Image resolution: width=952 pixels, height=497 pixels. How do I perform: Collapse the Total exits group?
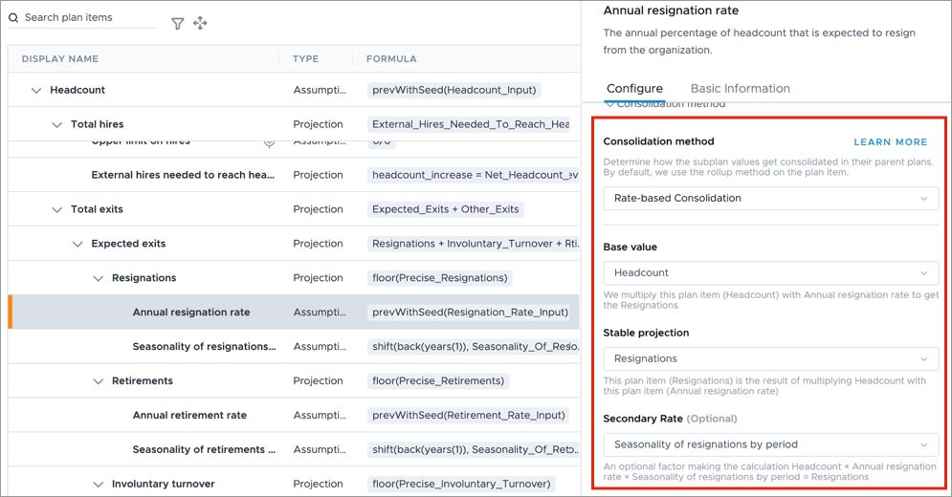click(57, 210)
